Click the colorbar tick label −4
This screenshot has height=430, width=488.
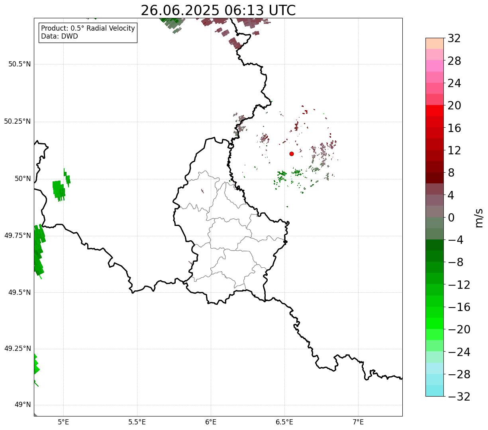(x=455, y=240)
